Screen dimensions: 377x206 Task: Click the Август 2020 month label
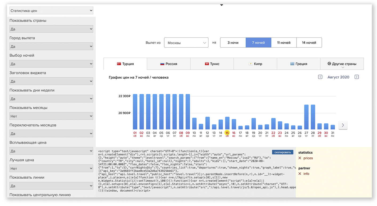coord(338,77)
